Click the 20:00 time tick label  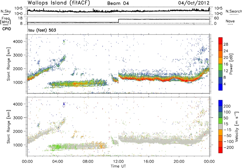click(179, 162)
